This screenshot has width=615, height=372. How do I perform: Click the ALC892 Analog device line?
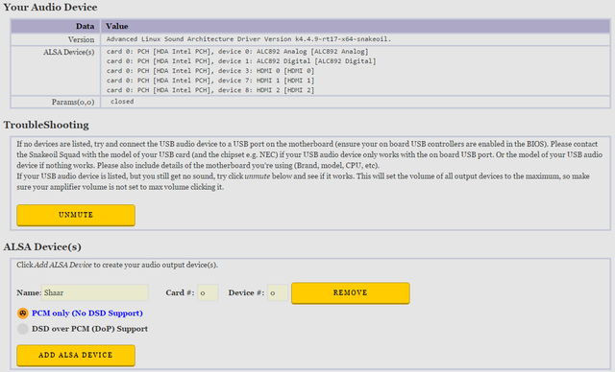[x=237, y=51]
